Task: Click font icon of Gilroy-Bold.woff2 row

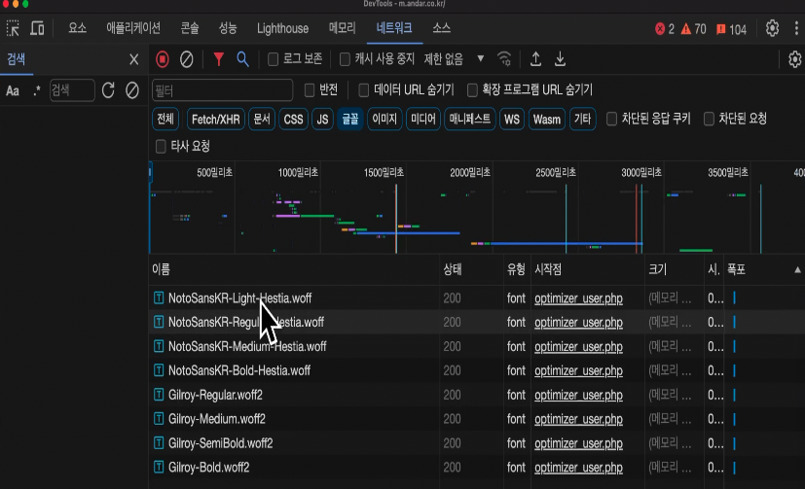Action: [159, 467]
